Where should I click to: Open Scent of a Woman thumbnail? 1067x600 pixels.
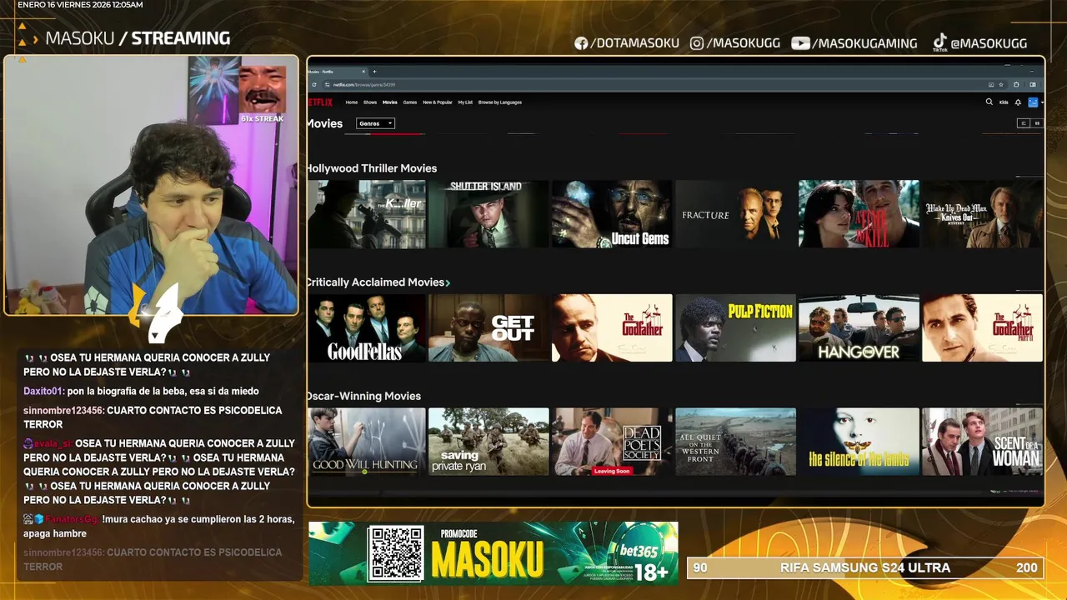(x=982, y=442)
